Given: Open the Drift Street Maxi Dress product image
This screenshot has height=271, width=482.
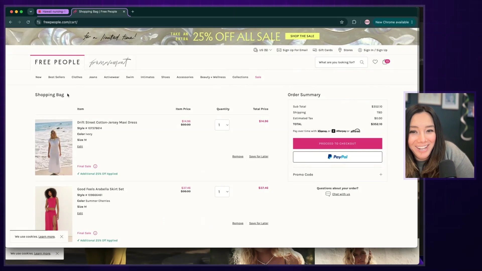Looking at the screenshot, I should coord(54,147).
